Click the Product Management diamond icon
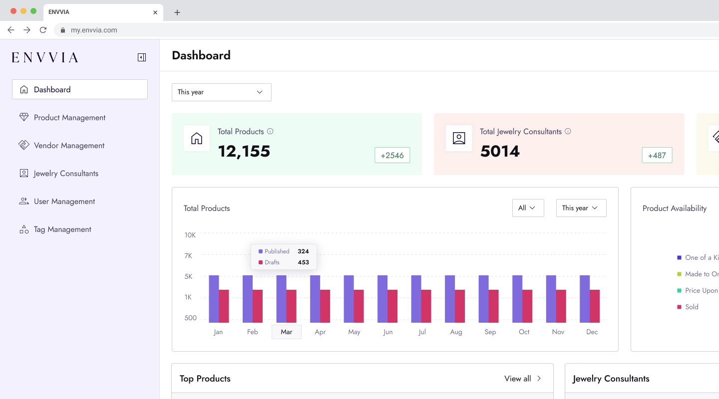Image resolution: width=719 pixels, height=399 pixels. pyautogui.click(x=24, y=117)
